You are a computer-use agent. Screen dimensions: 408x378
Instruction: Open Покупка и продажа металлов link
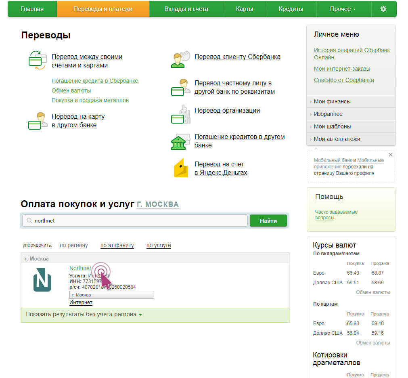click(x=90, y=100)
